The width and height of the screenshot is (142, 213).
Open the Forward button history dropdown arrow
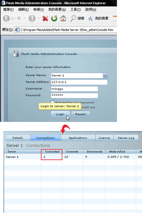point(39,18)
